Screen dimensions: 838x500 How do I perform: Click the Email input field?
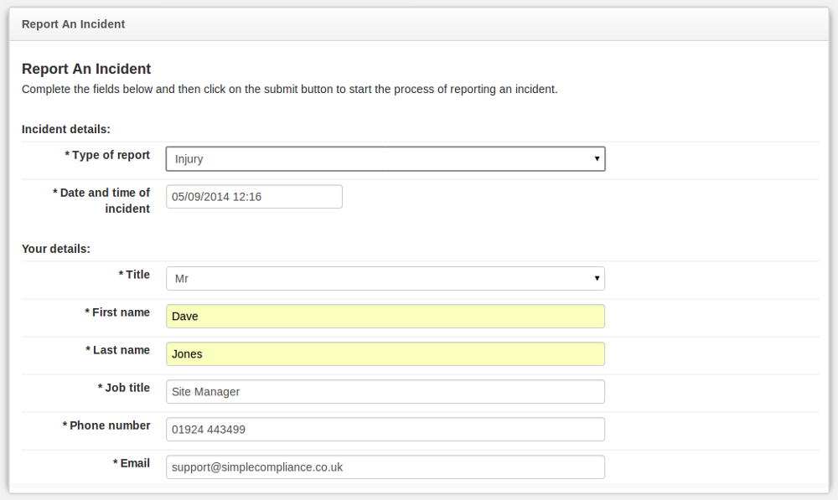(x=385, y=466)
